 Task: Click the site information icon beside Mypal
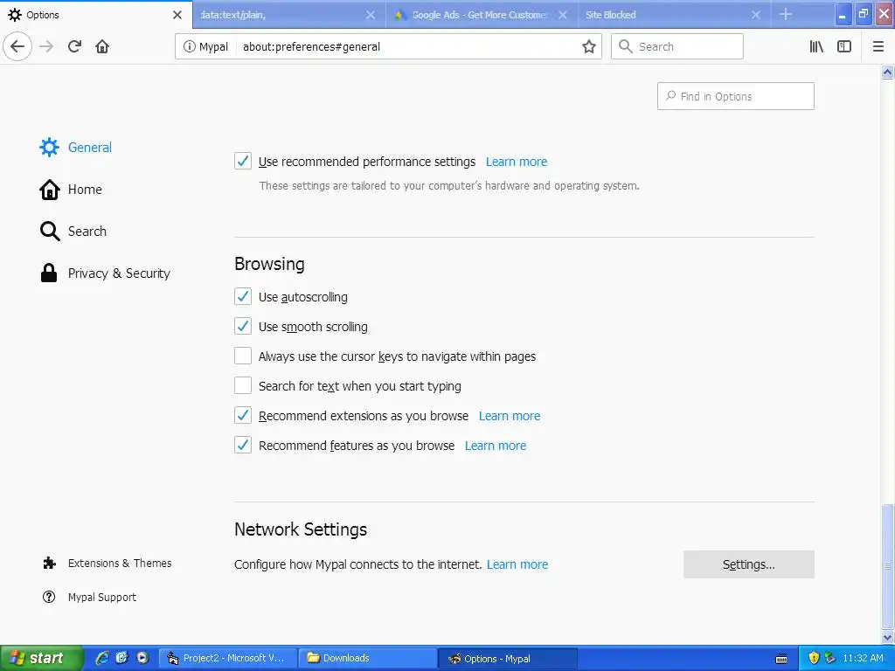(189, 46)
